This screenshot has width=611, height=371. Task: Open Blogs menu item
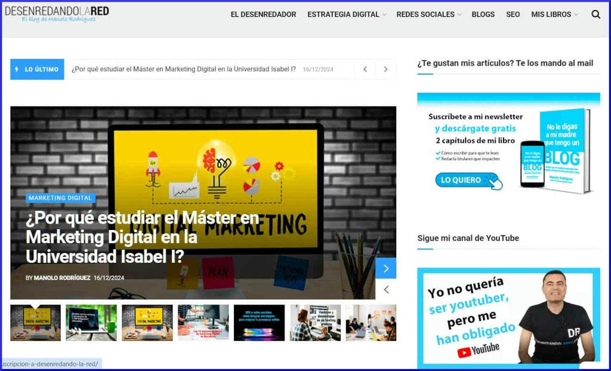(x=483, y=14)
